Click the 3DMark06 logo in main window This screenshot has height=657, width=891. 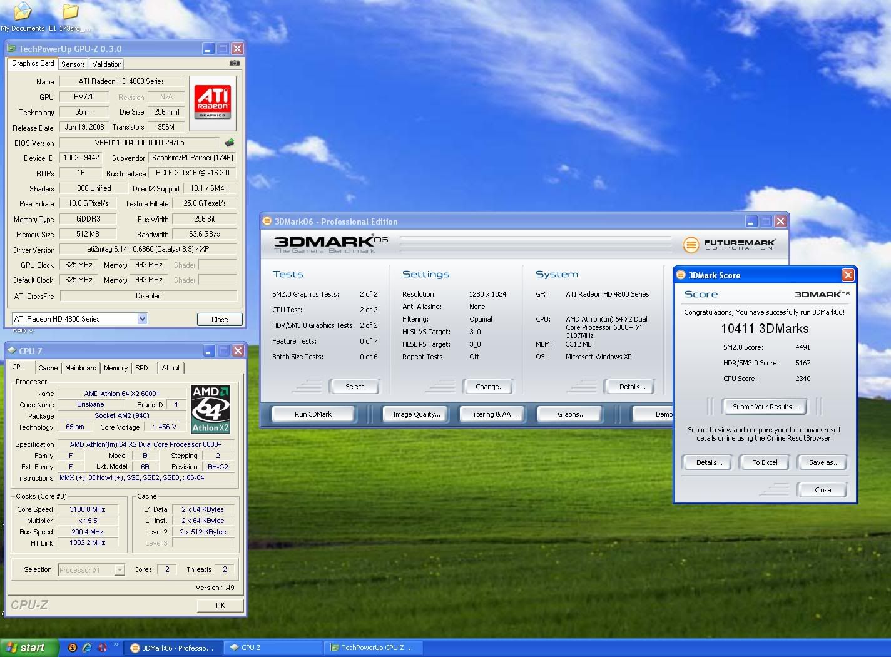pyautogui.click(x=331, y=243)
